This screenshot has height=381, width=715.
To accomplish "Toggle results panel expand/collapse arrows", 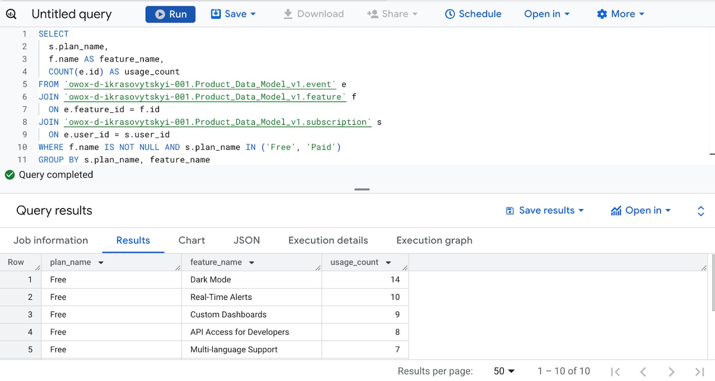I will pyautogui.click(x=701, y=211).
